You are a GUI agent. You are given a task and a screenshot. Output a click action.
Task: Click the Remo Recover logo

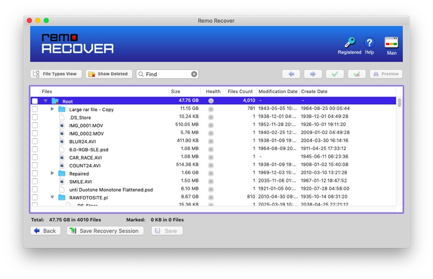click(77, 43)
